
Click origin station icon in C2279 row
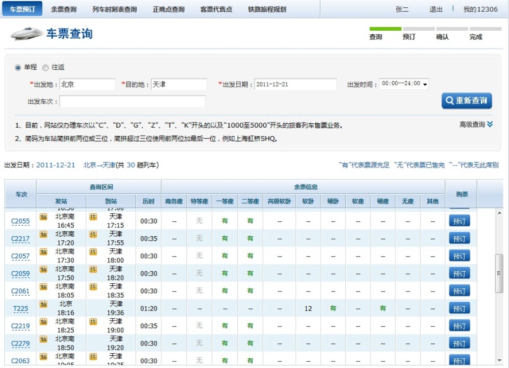[43, 339]
